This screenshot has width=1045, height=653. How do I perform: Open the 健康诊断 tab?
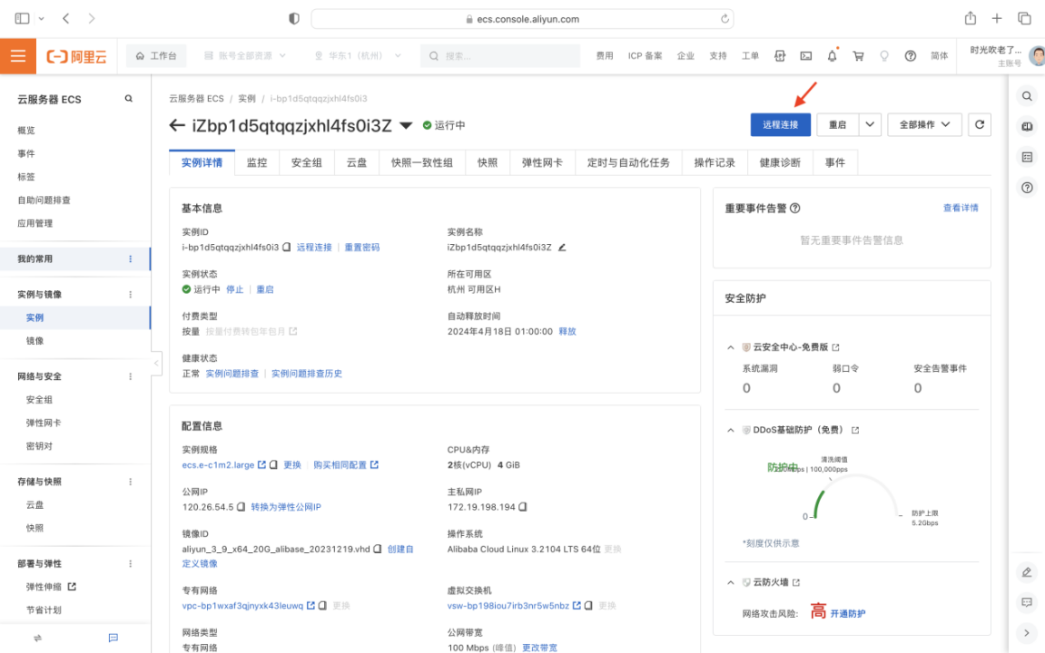[x=780, y=162]
